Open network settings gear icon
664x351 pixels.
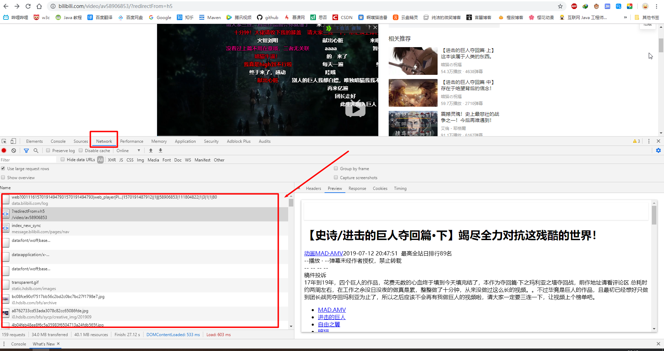(x=658, y=150)
